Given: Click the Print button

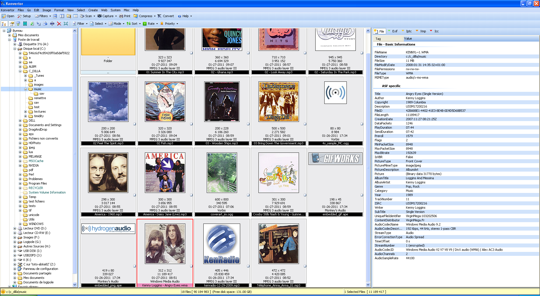Looking at the screenshot, I should [x=125, y=16].
